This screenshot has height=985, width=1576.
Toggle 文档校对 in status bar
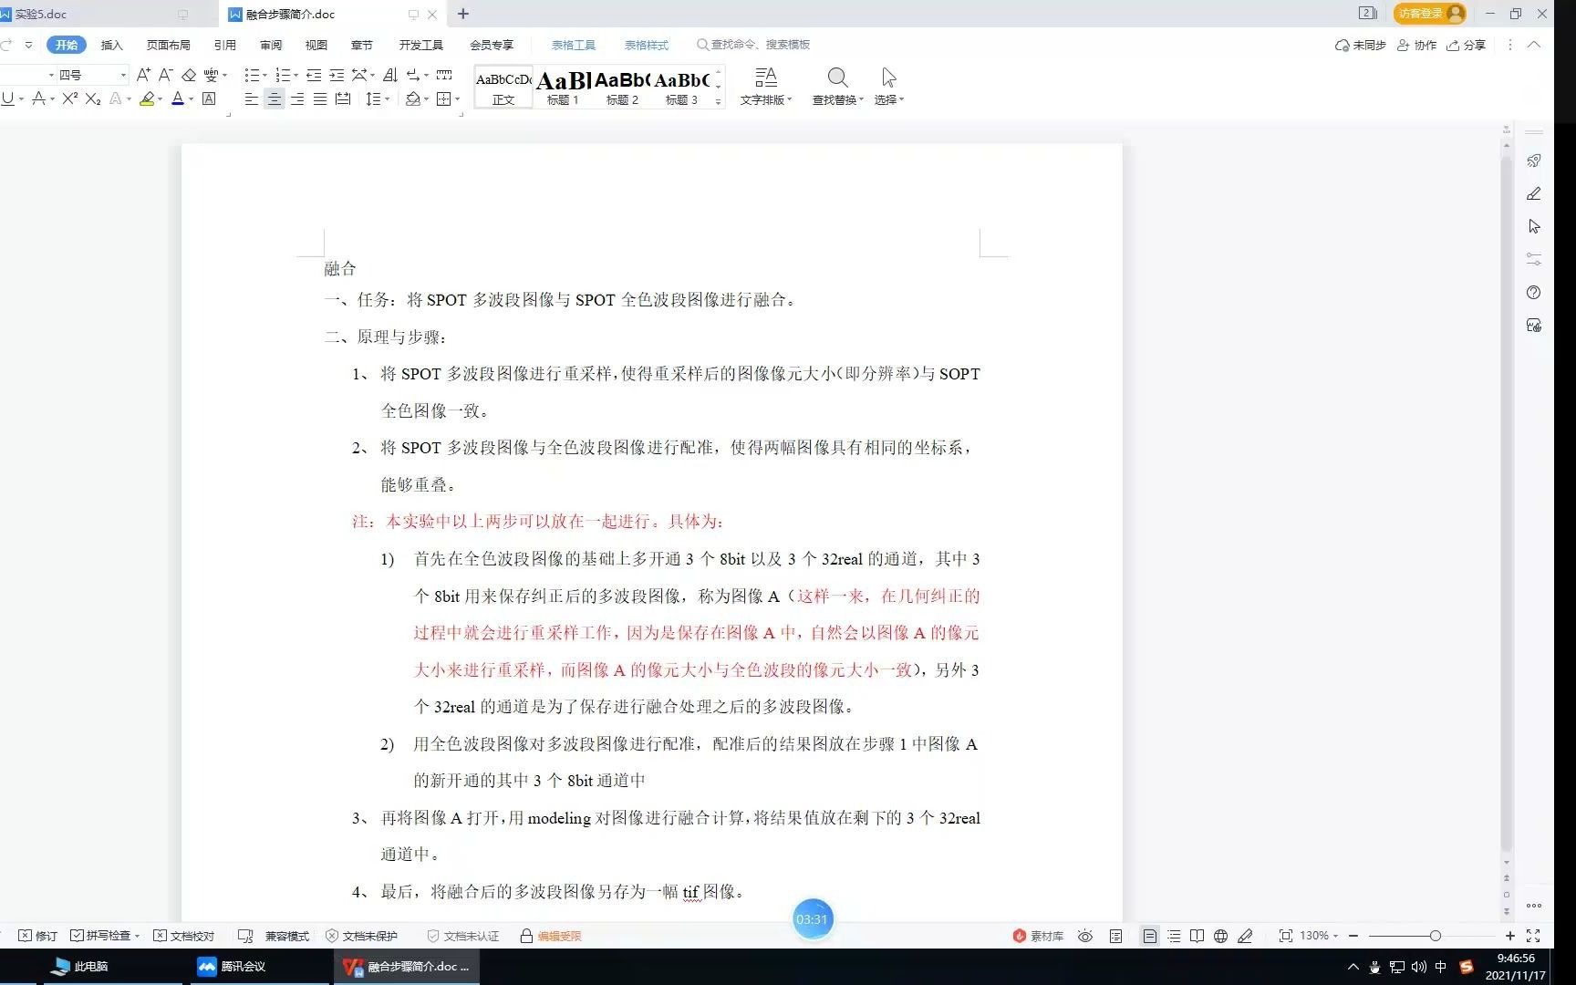(x=184, y=936)
